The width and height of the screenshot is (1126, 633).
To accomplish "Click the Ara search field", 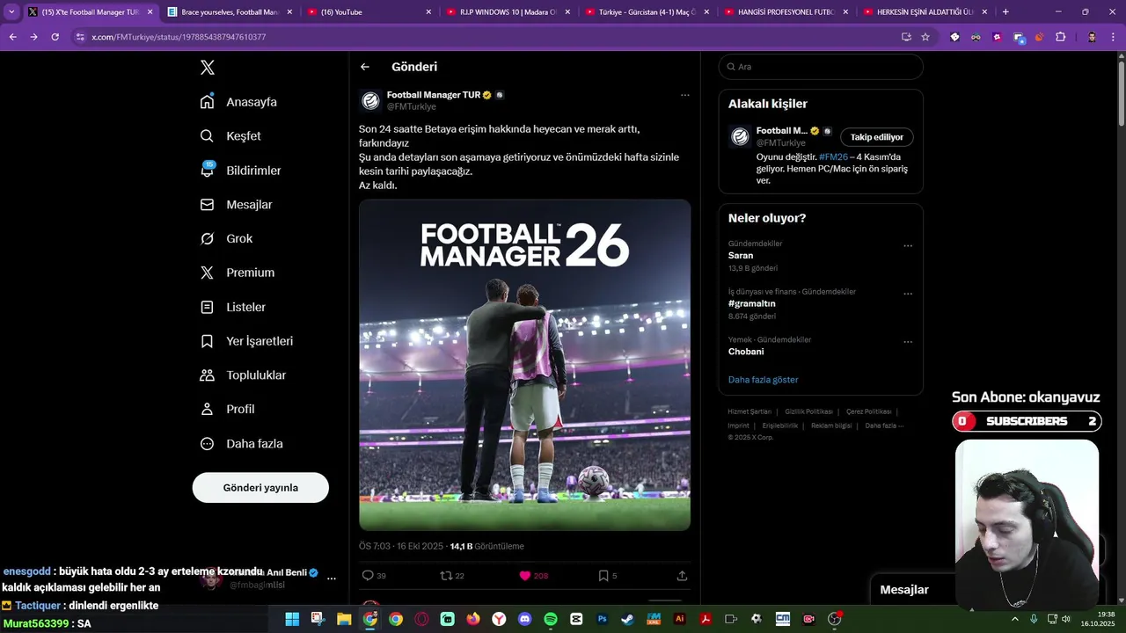I will [821, 67].
